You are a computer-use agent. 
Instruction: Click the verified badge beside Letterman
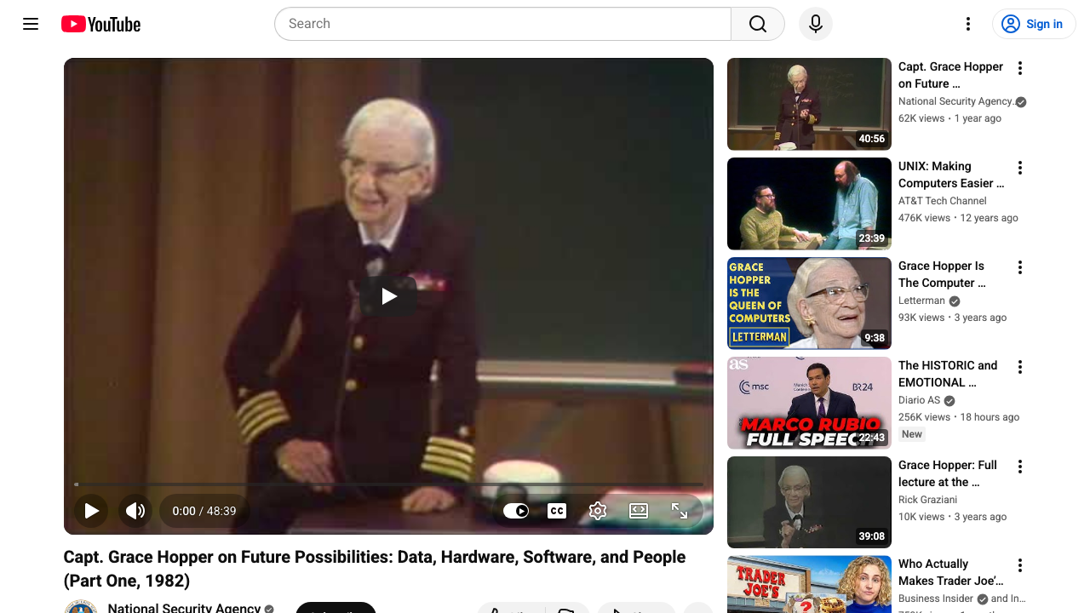[x=955, y=301]
